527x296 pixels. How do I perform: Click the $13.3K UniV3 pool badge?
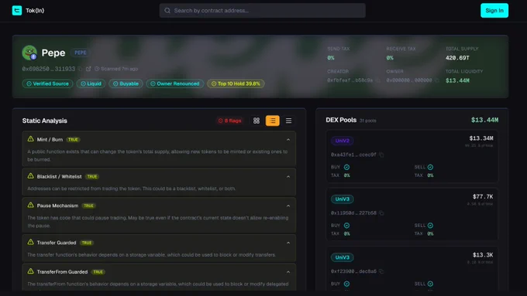coord(342,257)
